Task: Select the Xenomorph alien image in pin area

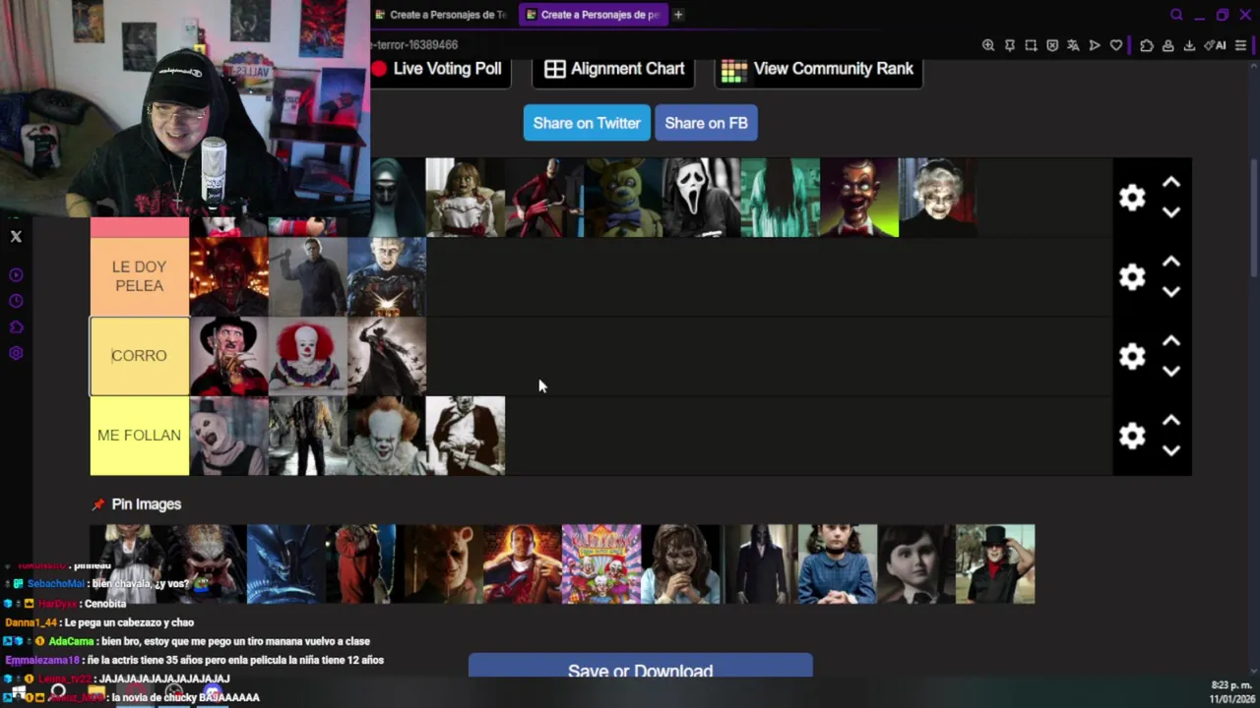Action: point(286,563)
